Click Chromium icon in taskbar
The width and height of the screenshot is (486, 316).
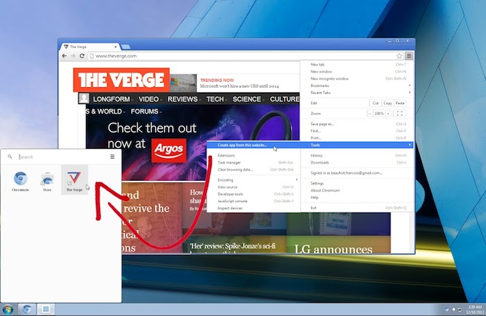click(27, 309)
